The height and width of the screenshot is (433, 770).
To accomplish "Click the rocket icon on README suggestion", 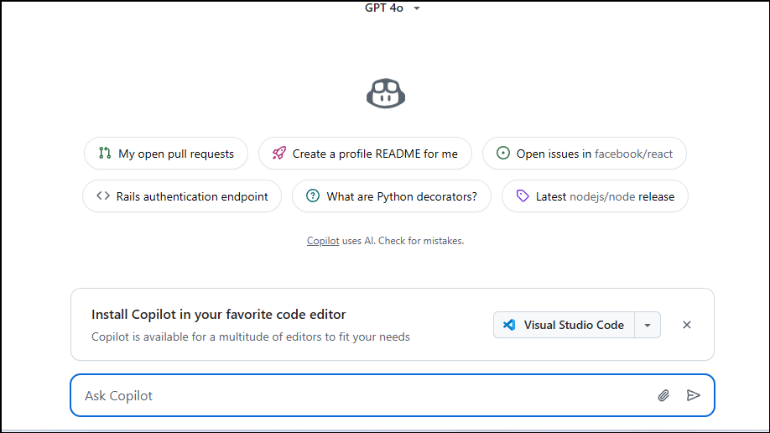I will click(x=279, y=154).
